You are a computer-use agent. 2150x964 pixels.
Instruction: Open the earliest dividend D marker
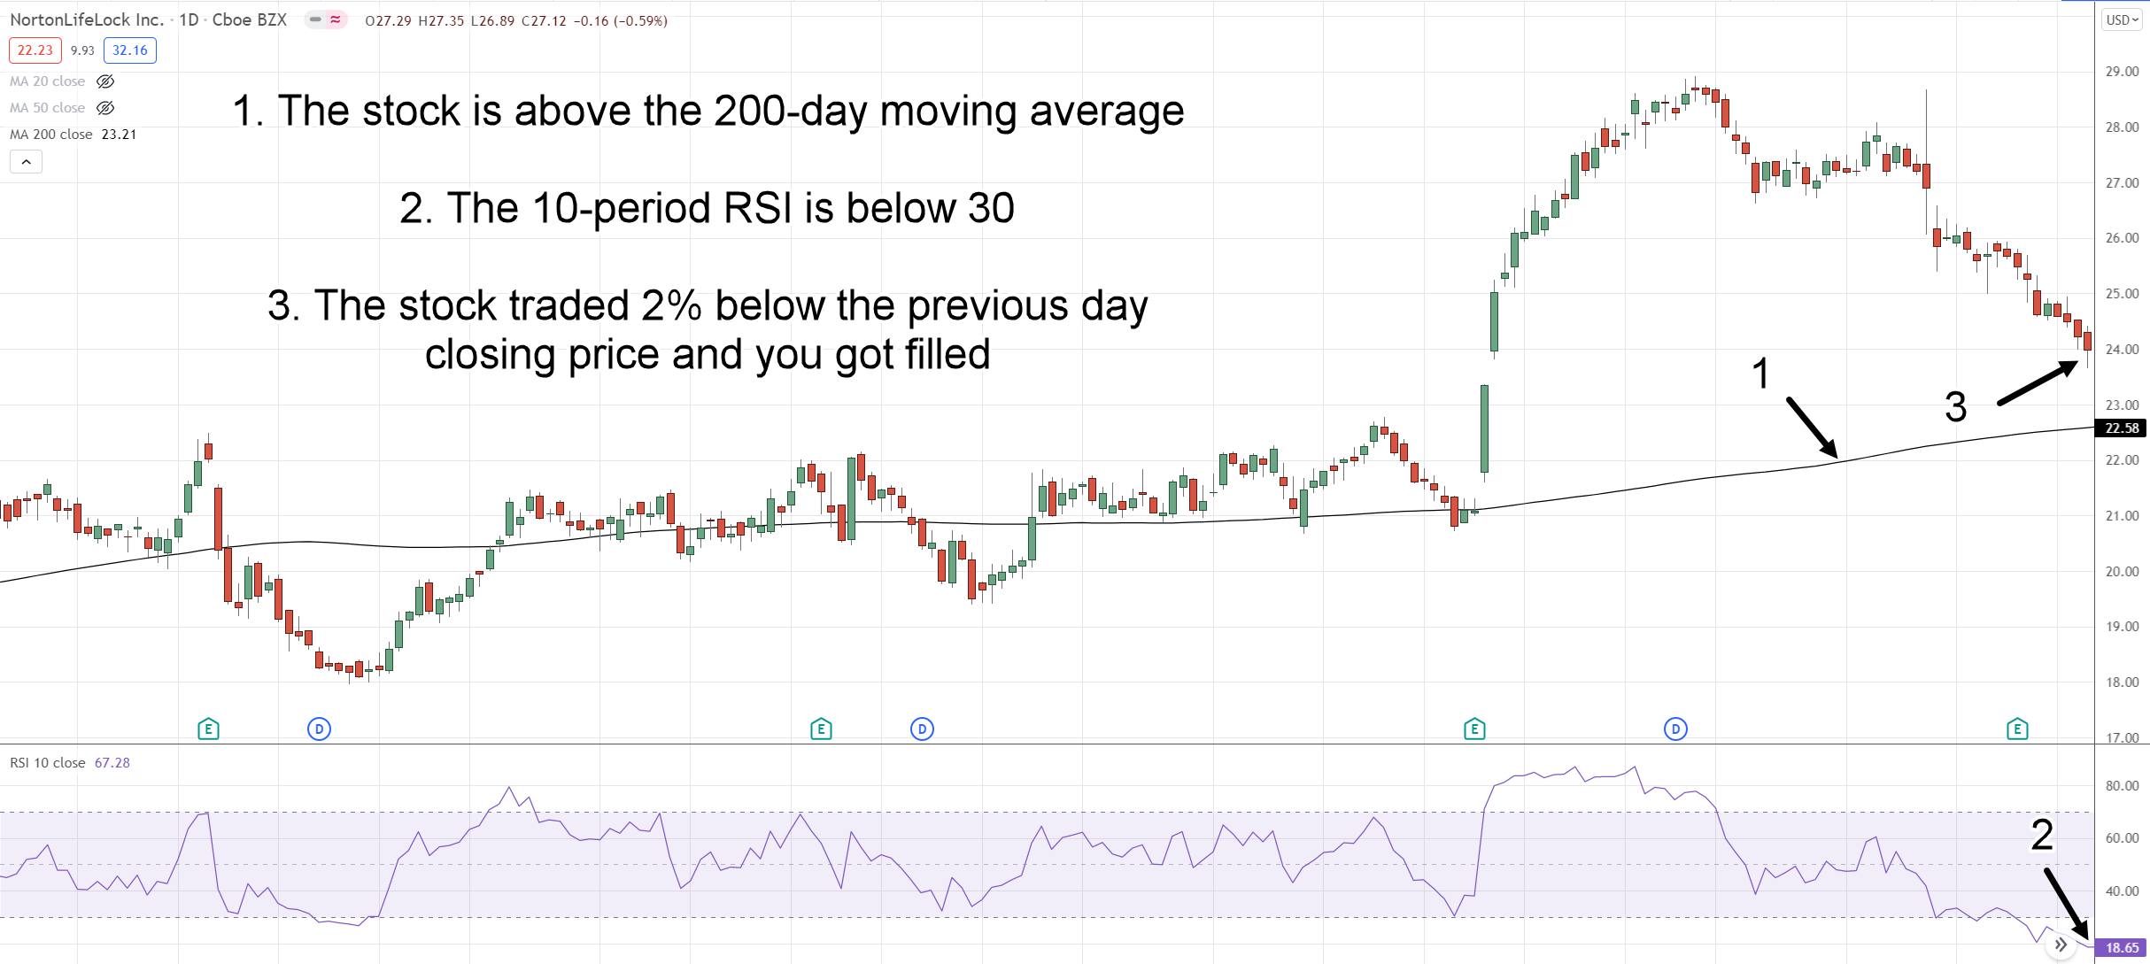point(319,729)
